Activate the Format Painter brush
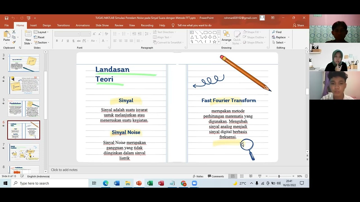 click(14, 42)
